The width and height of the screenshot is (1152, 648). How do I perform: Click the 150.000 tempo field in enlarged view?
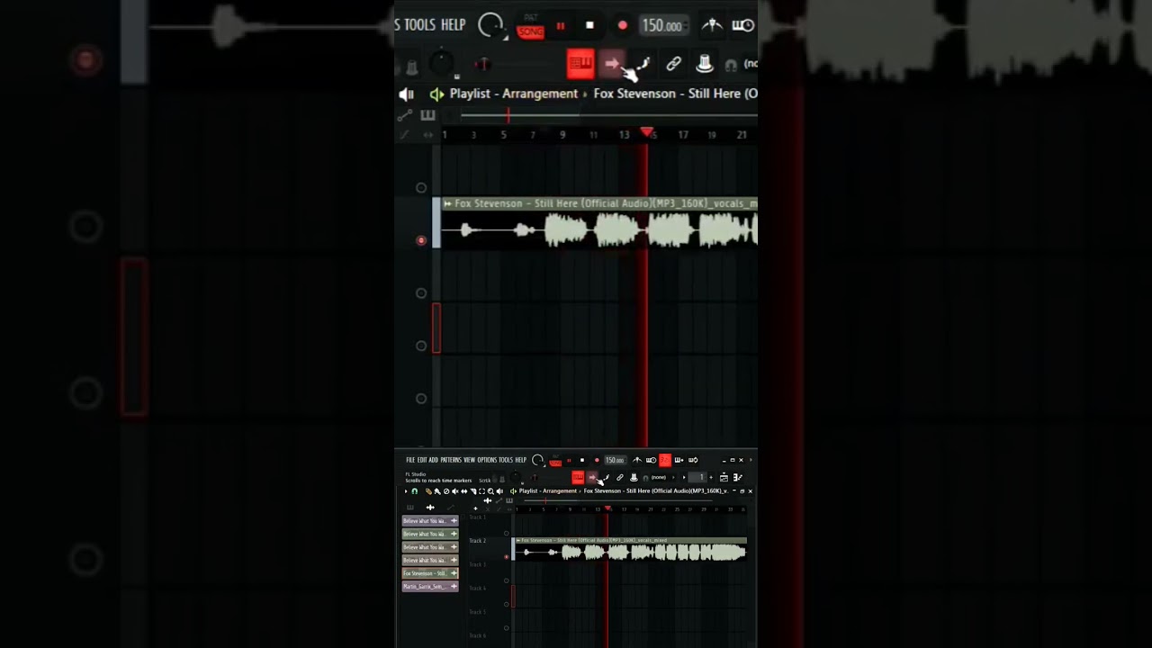click(x=663, y=26)
